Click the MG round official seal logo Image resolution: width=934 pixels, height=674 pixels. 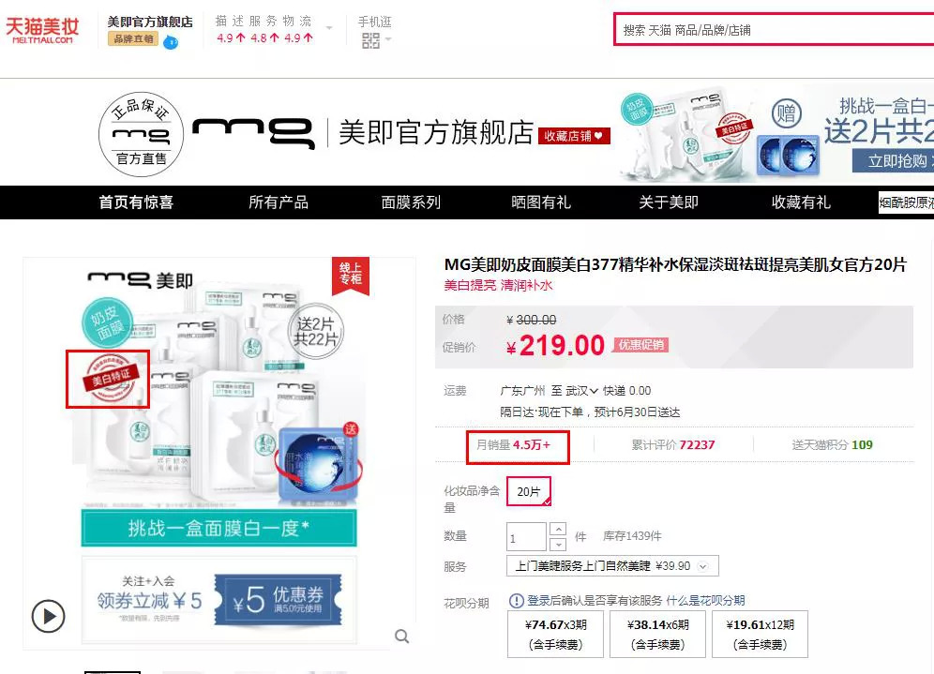click(142, 134)
